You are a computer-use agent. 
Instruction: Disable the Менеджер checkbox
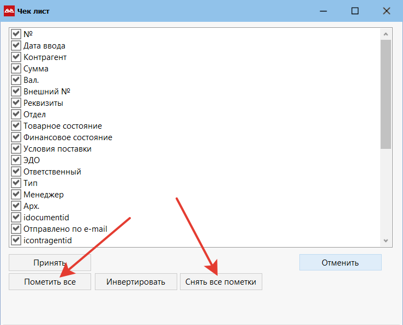[x=16, y=195]
